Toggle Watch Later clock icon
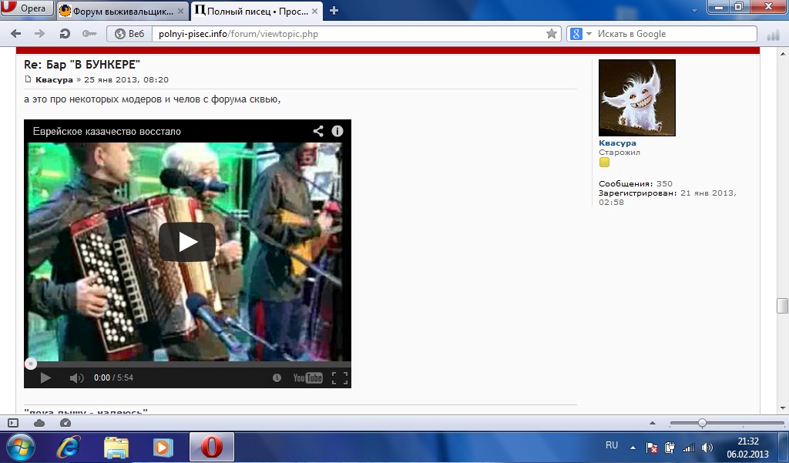The image size is (789, 463). (x=277, y=378)
